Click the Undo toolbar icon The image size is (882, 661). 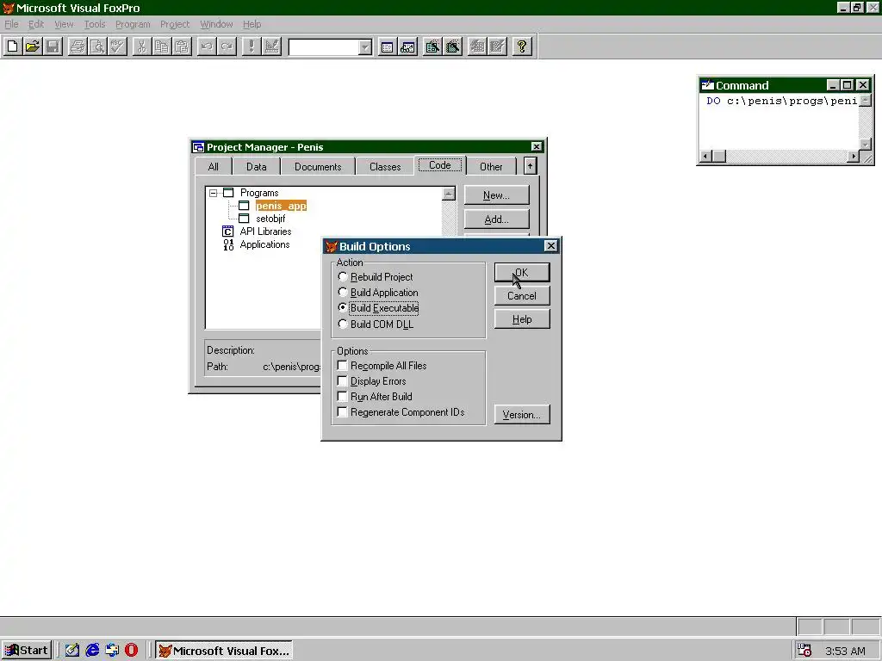(x=207, y=46)
